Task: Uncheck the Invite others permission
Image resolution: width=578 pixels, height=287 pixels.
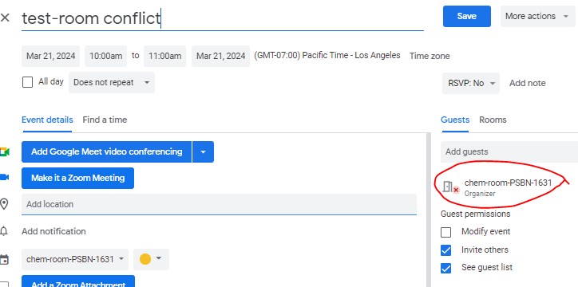Action: pos(446,250)
